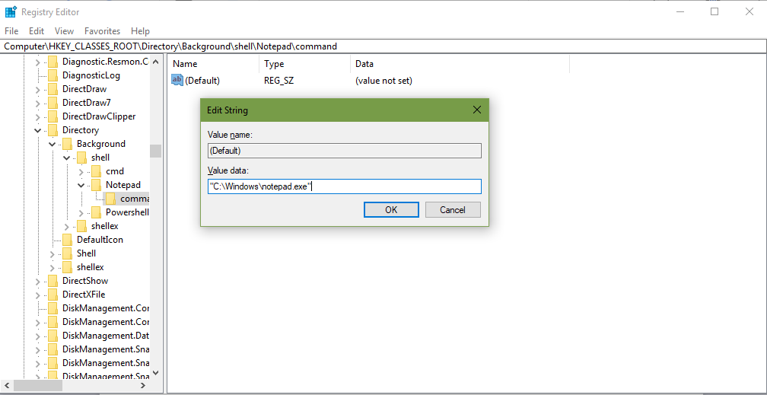Viewport: 767px width, 395px height.
Task: Select the DirectDrawClipper folder icon
Action: pyautogui.click(x=53, y=116)
